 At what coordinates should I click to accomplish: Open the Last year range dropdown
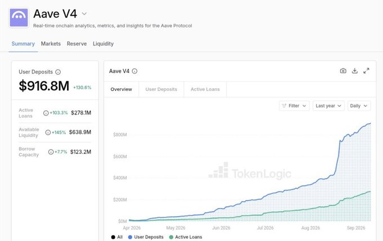click(328, 106)
